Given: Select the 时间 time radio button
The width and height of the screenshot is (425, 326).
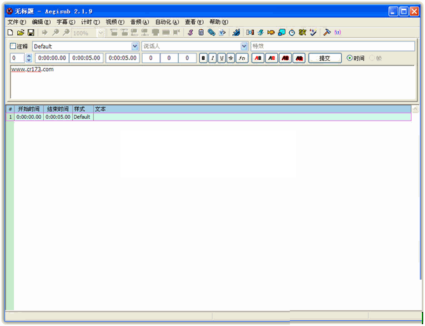Looking at the screenshot, I should click(x=350, y=58).
